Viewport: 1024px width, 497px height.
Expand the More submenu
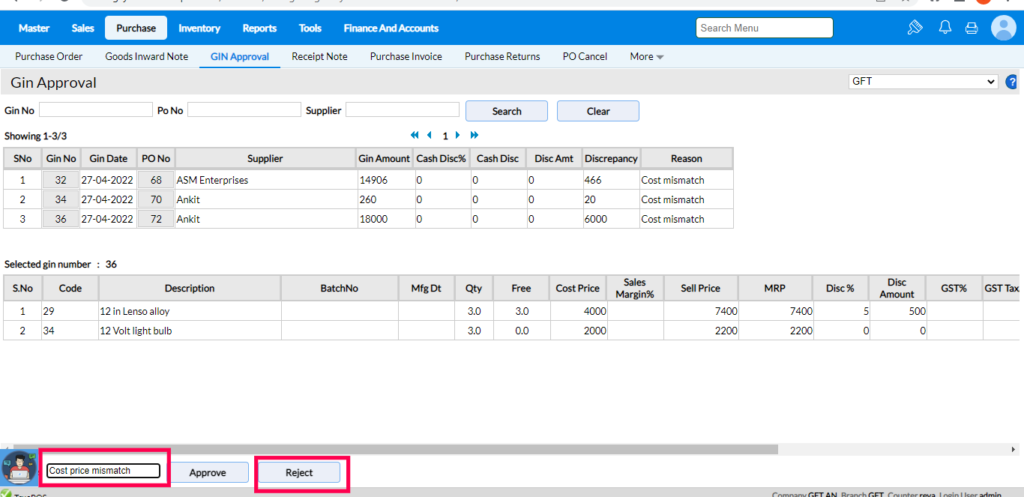[646, 56]
